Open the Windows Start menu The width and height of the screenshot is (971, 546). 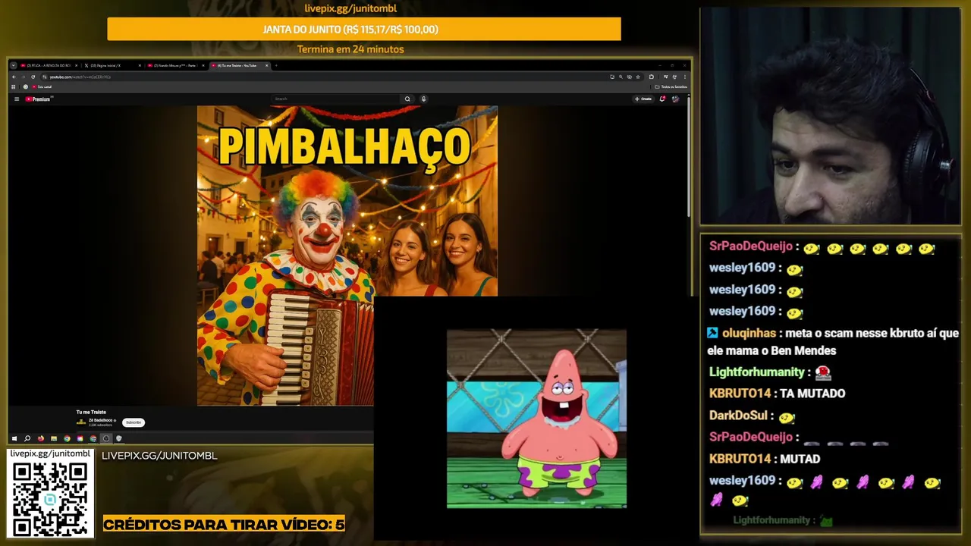click(14, 438)
